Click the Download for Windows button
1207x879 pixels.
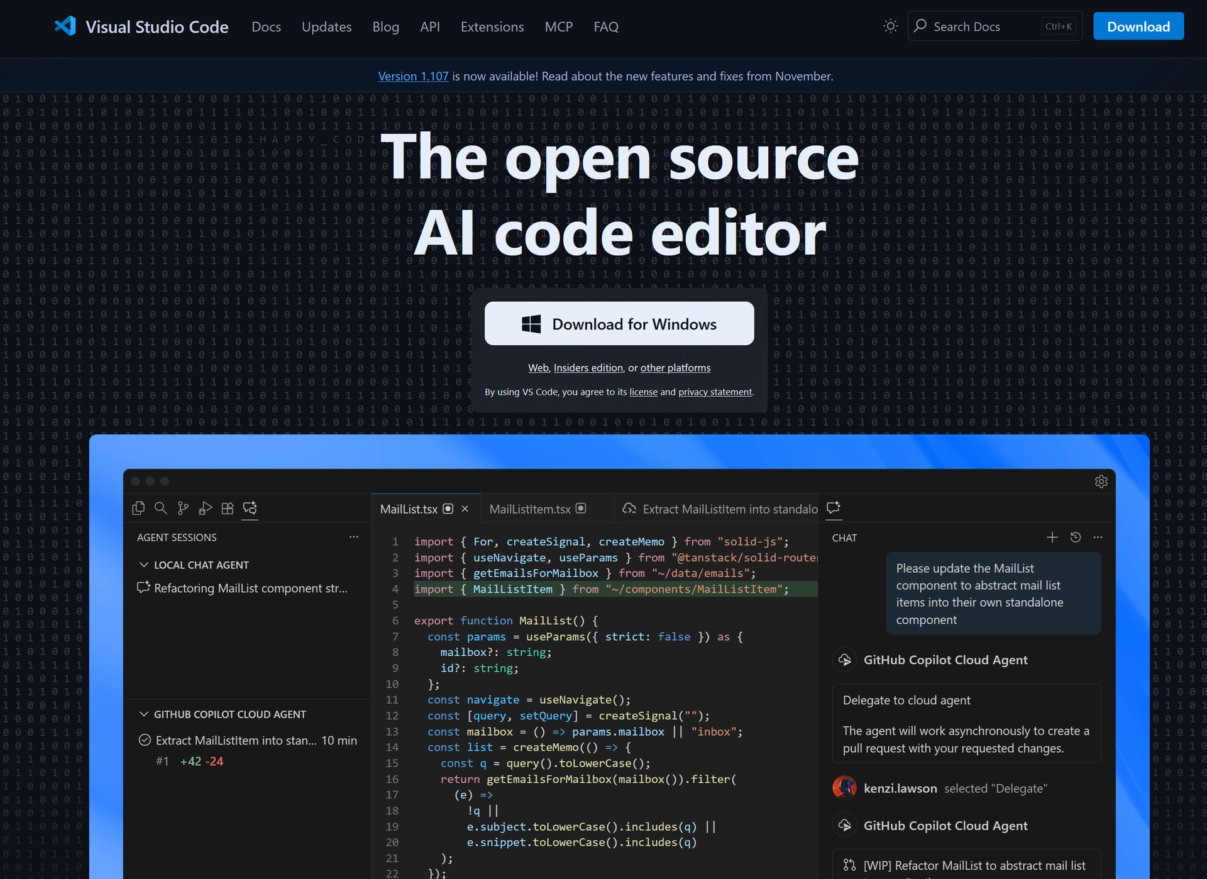[619, 324]
